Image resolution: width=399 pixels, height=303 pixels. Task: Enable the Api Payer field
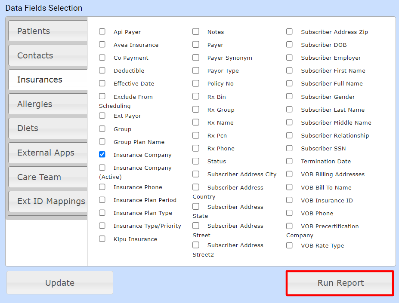click(x=102, y=31)
